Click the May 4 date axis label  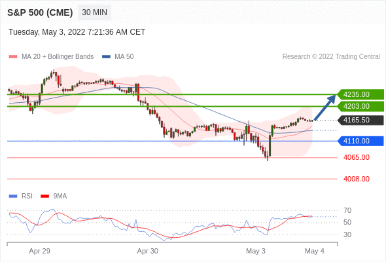pyautogui.click(x=315, y=251)
